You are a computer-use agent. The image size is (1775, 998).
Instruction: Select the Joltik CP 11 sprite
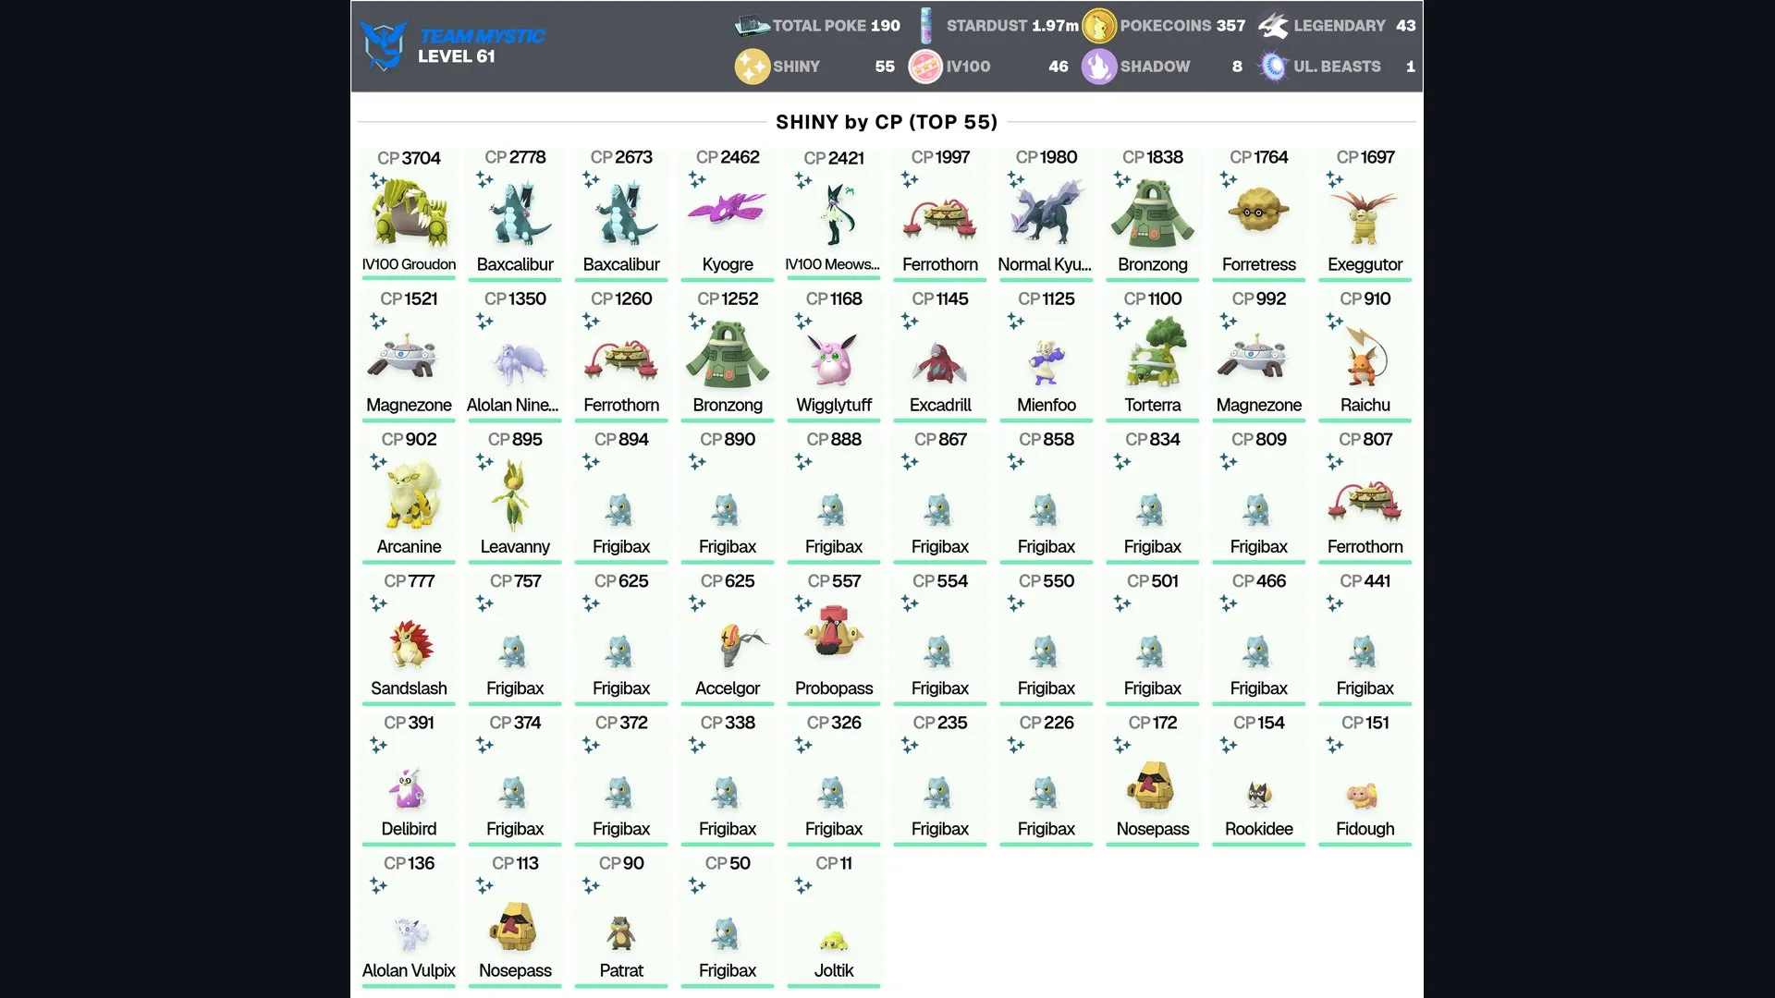[x=834, y=941]
